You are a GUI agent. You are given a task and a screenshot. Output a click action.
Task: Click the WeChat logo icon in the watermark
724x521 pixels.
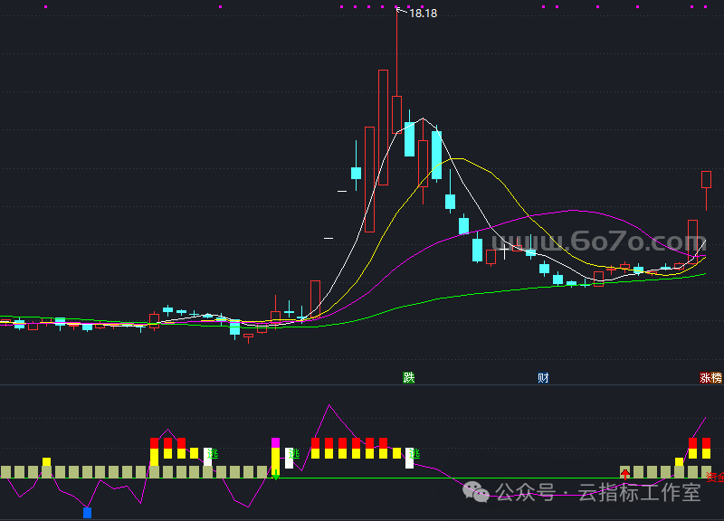click(x=475, y=492)
